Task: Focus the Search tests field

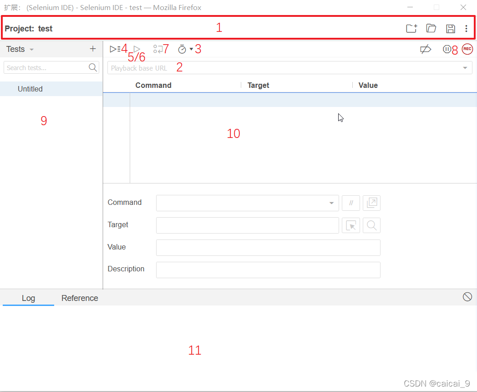Action: [x=51, y=67]
